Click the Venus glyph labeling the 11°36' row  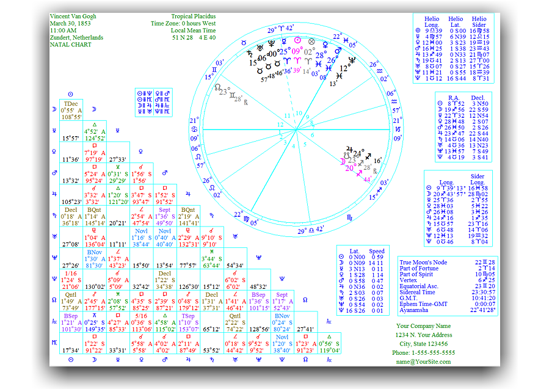click(x=54, y=151)
